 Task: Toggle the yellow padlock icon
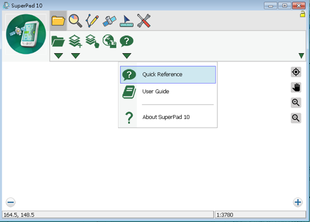(x=303, y=14)
